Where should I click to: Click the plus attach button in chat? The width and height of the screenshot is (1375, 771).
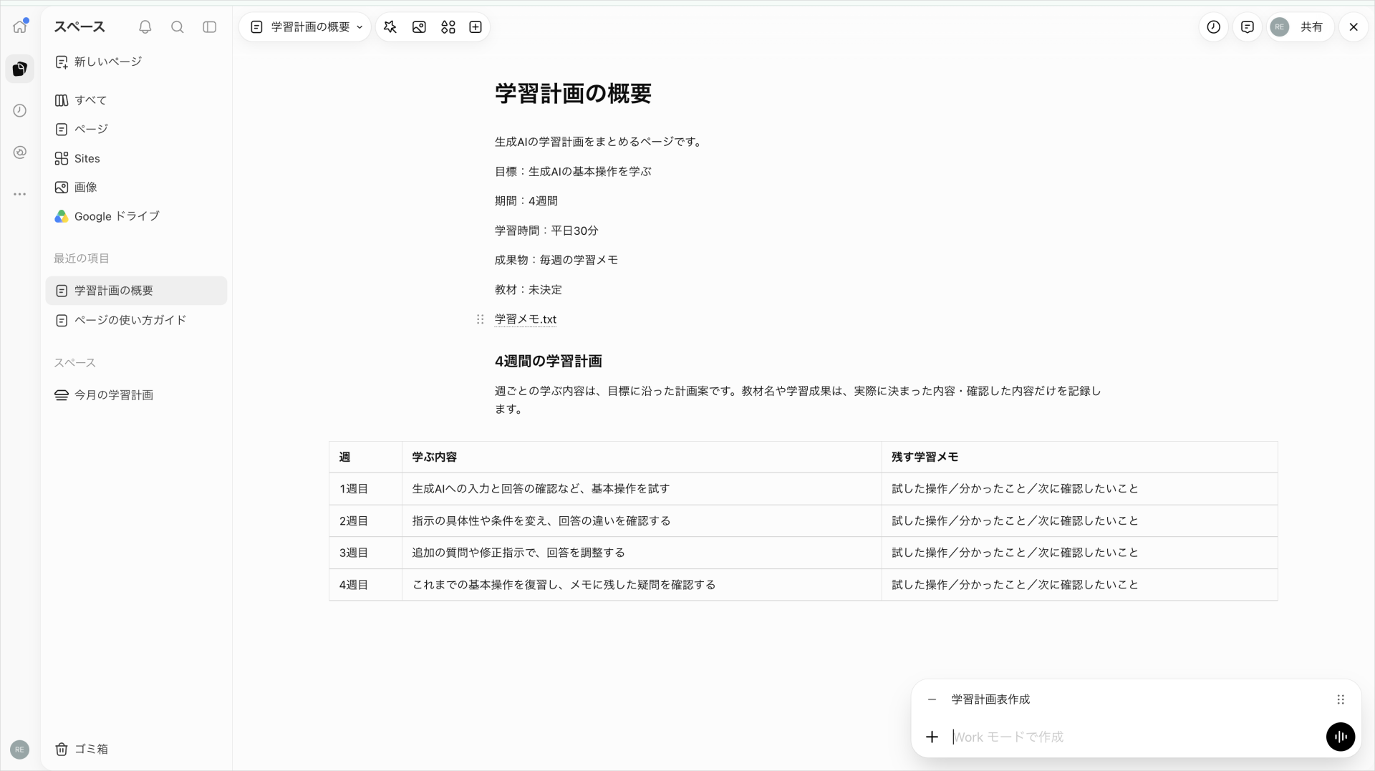click(932, 737)
